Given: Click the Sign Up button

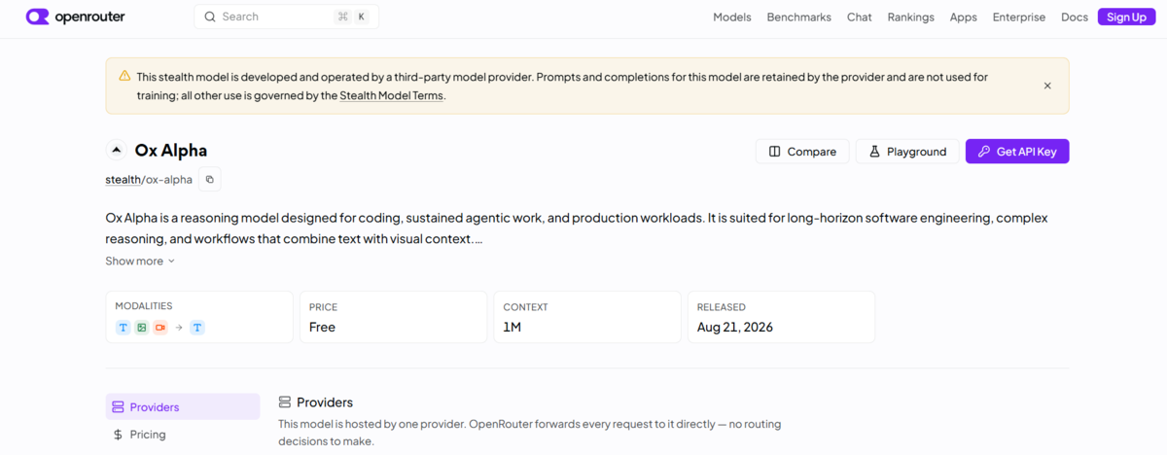Looking at the screenshot, I should pyautogui.click(x=1126, y=17).
